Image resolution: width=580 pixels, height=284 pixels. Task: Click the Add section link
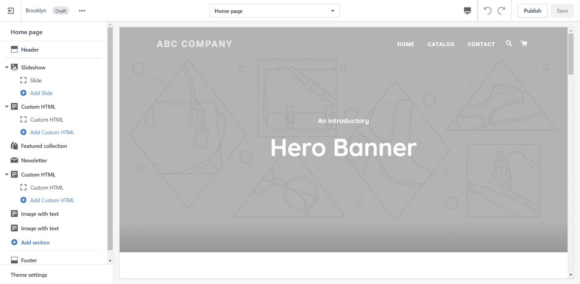pyautogui.click(x=35, y=243)
